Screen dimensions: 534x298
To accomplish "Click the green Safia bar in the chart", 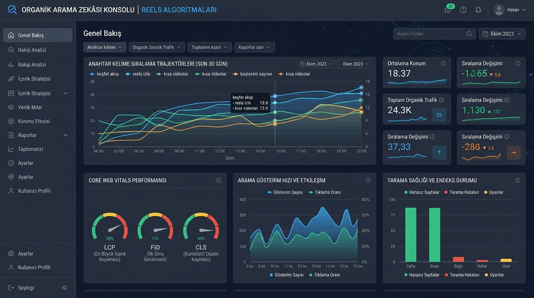I will pos(411,235).
